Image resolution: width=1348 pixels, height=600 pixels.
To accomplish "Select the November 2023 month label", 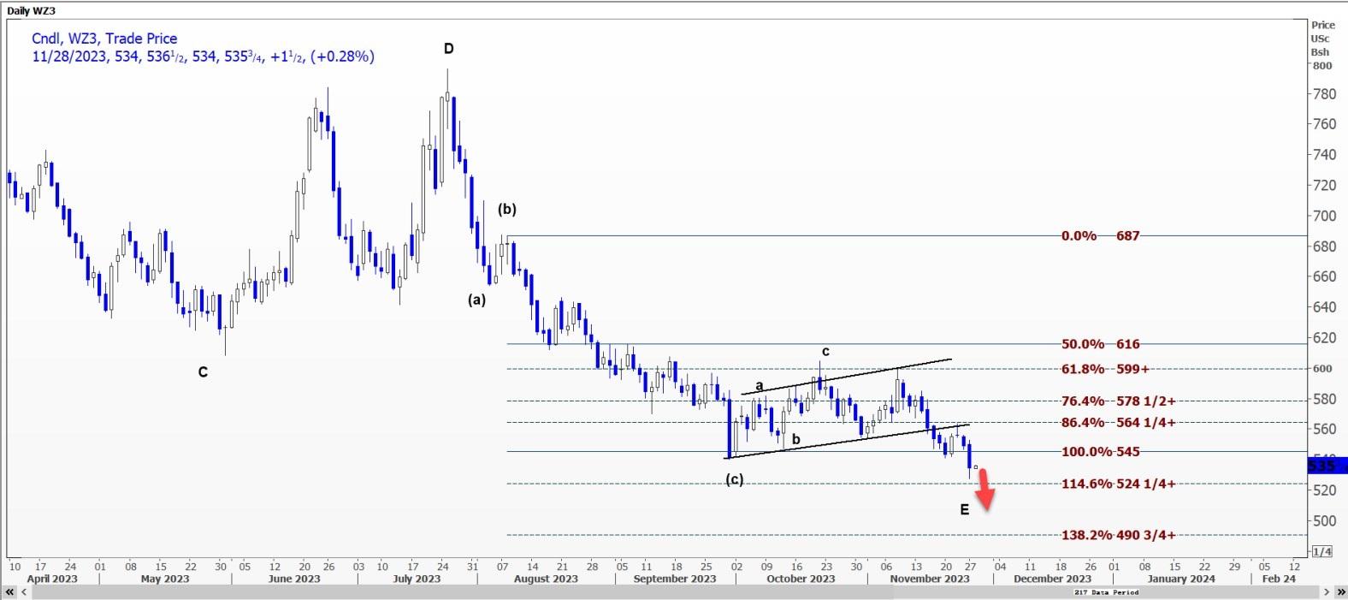I will pos(930,579).
